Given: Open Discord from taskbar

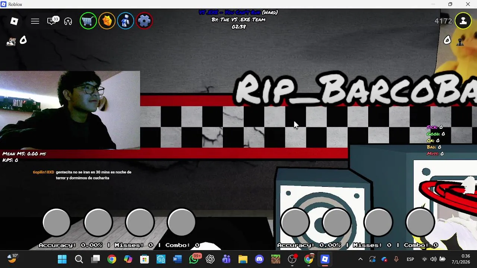Looking at the screenshot, I should pos(259,259).
